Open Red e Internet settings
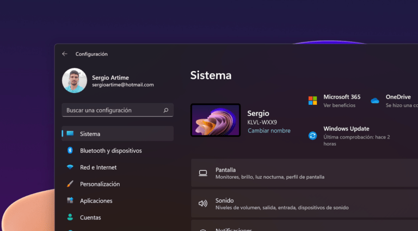Screen dimensions: 418x231 coord(118,167)
